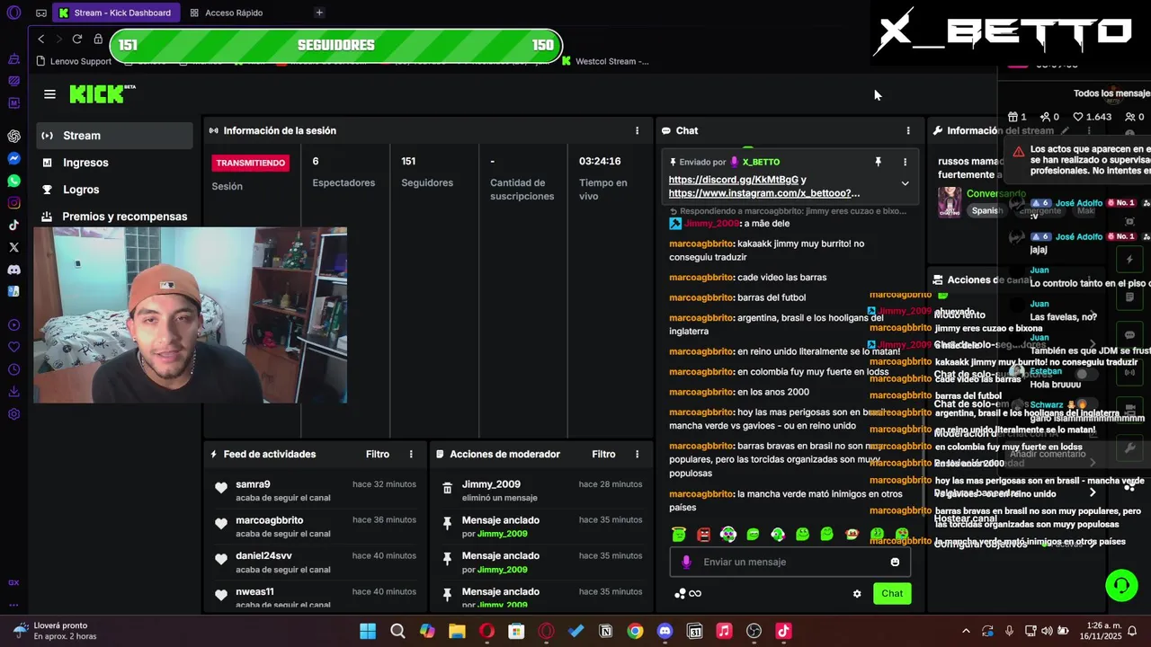Open ChatGPT in Opera sidebar
This screenshot has height=647, width=1151.
point(13,137)
